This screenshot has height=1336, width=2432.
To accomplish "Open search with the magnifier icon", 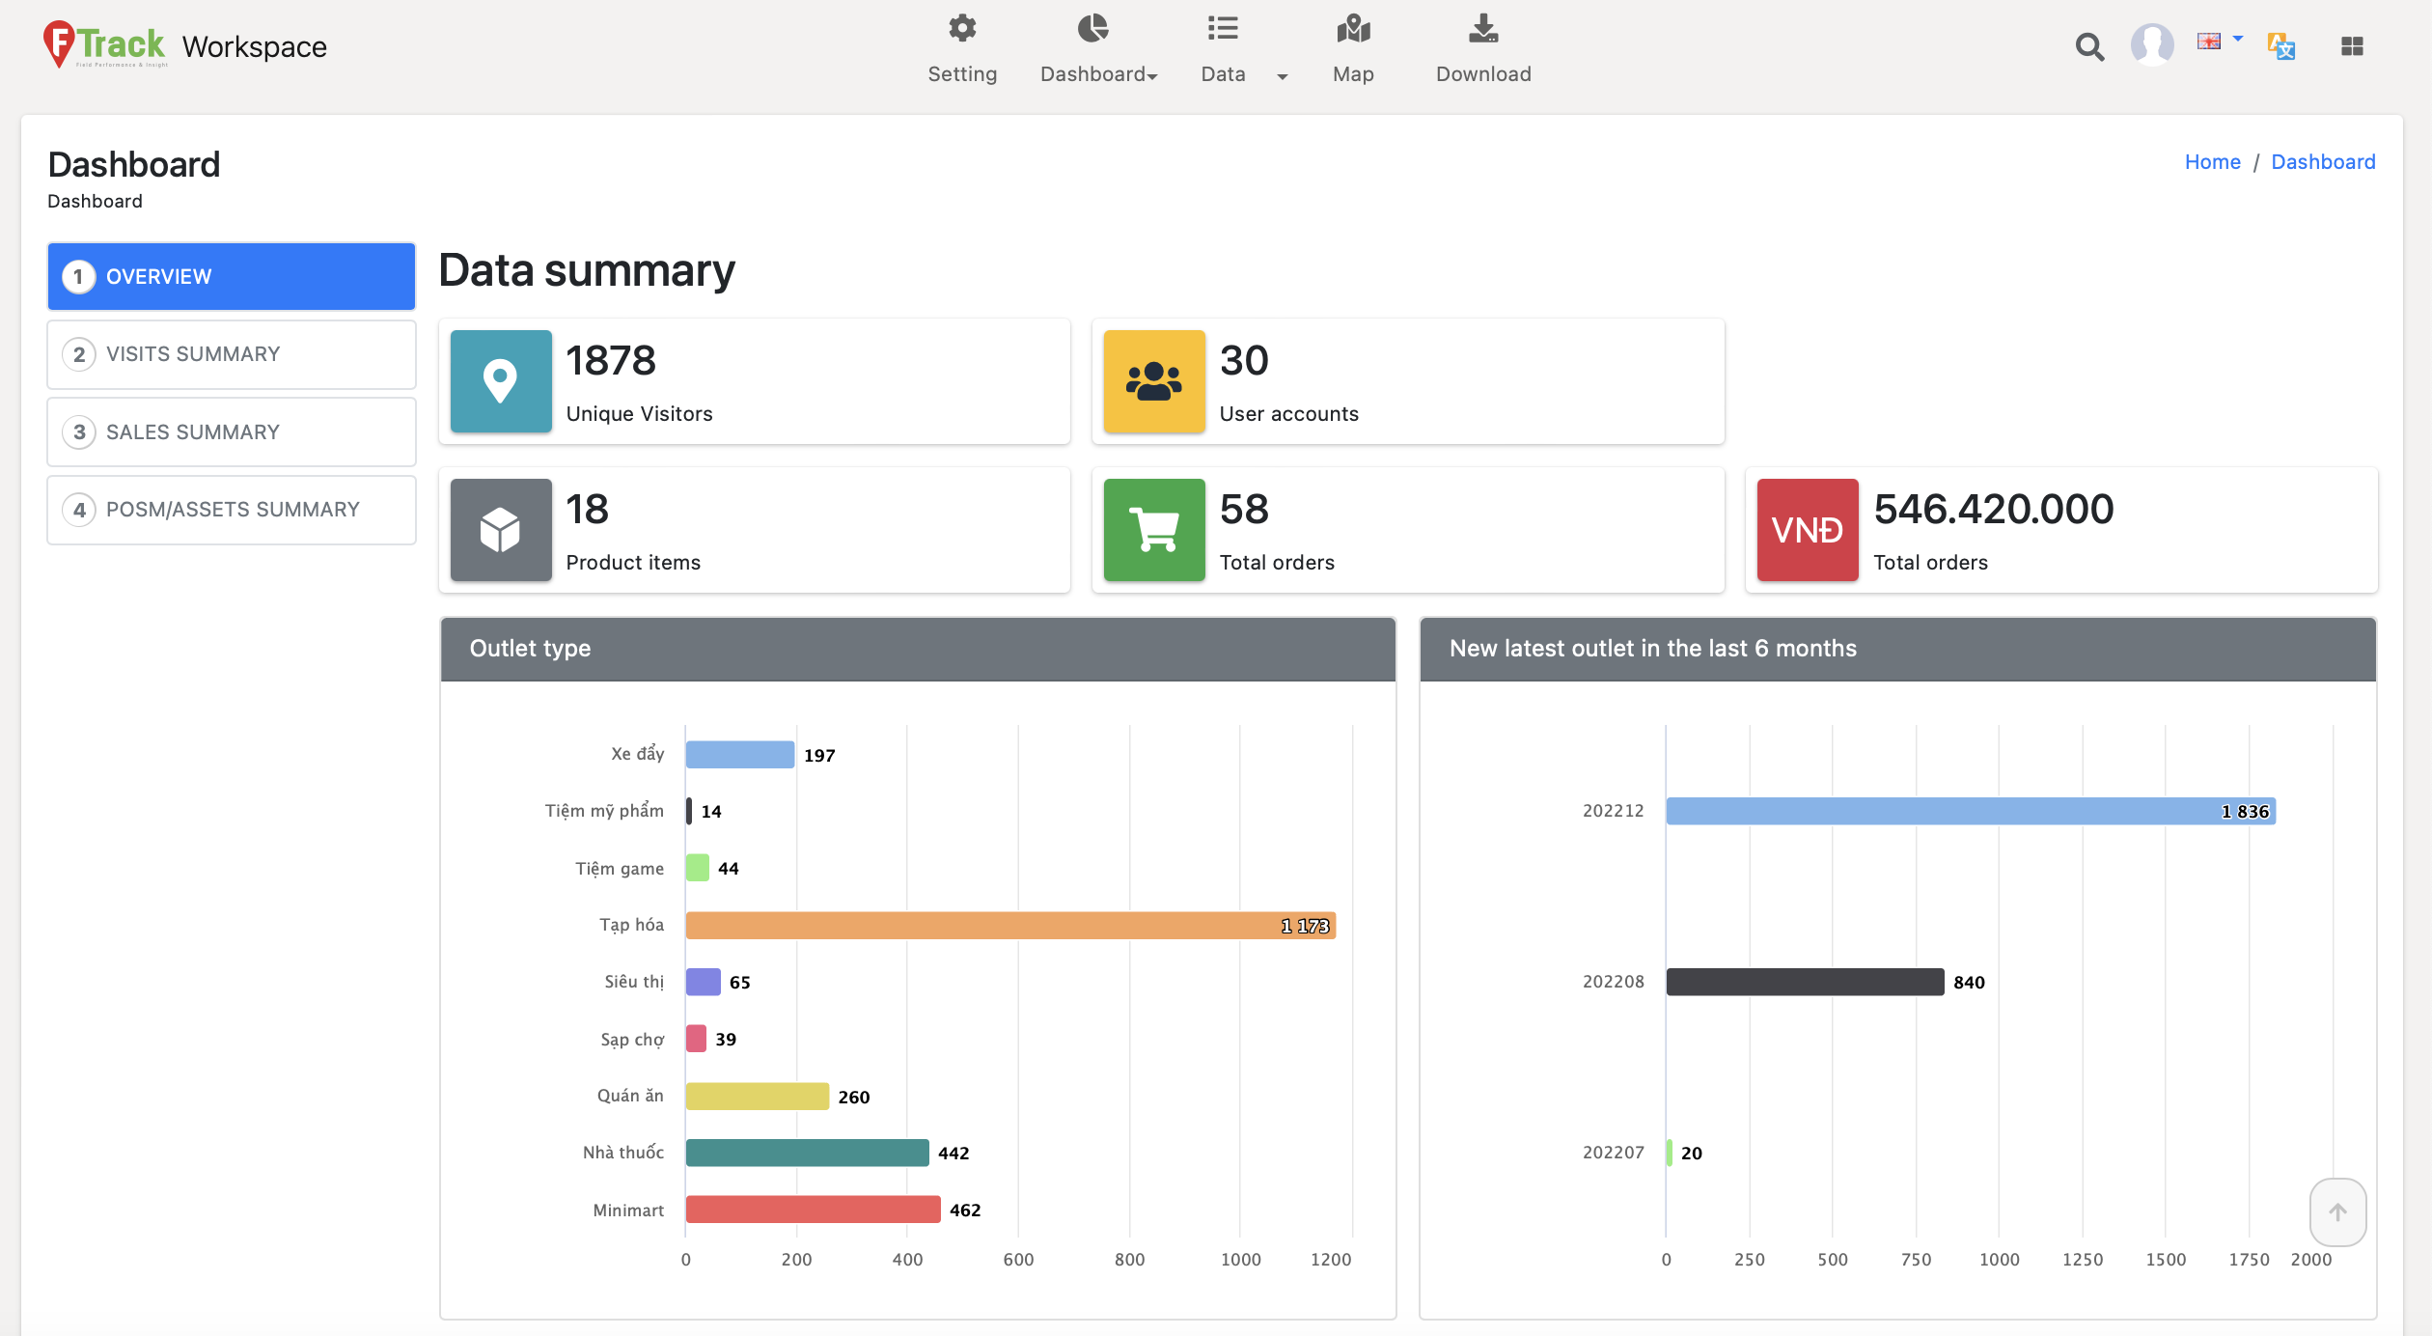I will (x=2088, y=46).
